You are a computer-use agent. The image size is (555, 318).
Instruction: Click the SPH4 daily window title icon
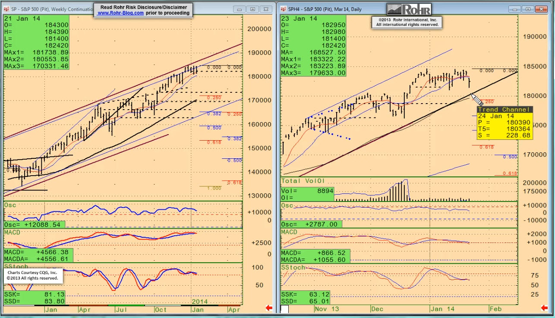tap(283, 9)
